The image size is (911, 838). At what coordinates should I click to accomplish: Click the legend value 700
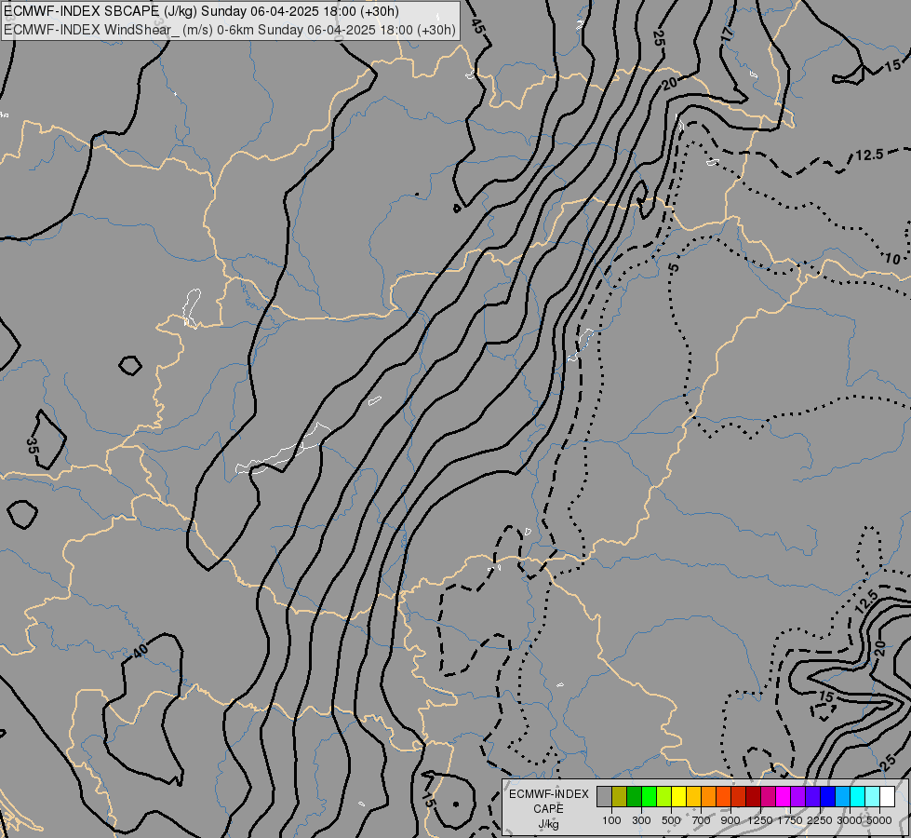(x=702, y=820)
